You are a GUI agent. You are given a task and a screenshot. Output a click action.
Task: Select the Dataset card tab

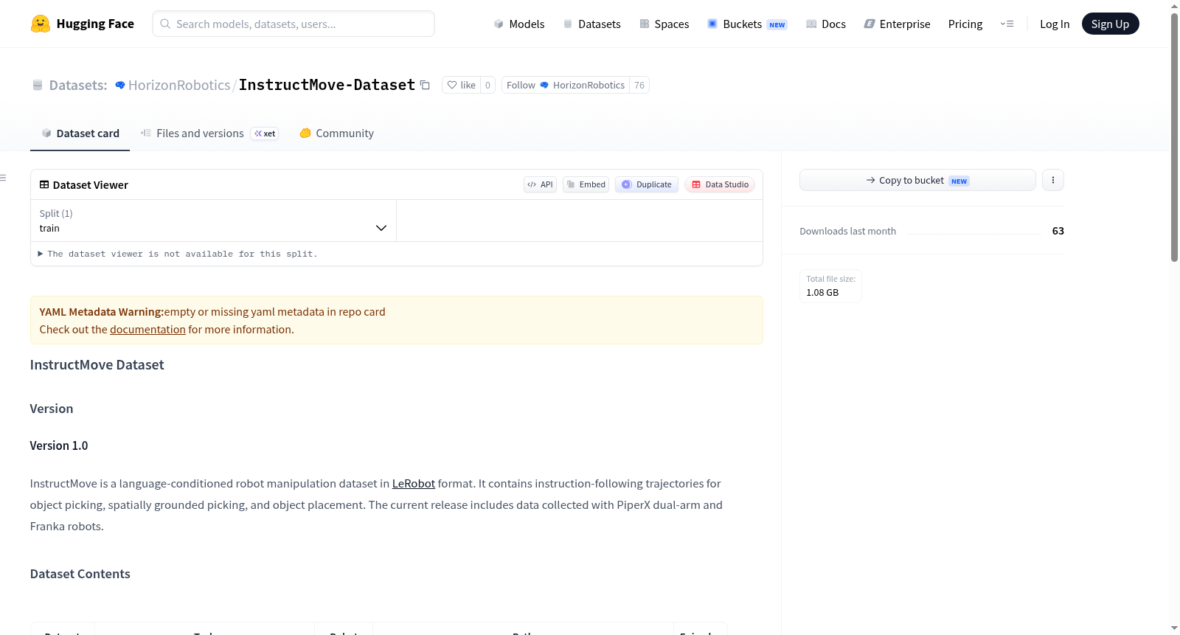[x=80, y=133]
